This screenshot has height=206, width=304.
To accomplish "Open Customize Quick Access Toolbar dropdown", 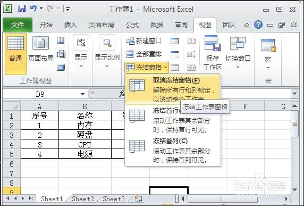I will (x=67, y=9).
